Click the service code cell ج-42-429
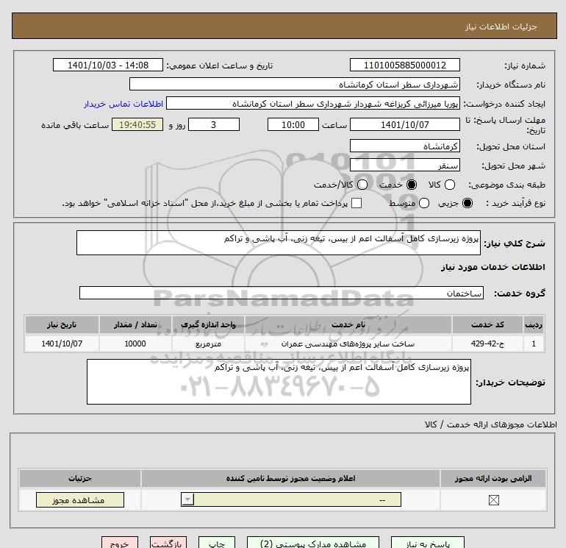Screen dimensions: 566x548 coord(487,344)
